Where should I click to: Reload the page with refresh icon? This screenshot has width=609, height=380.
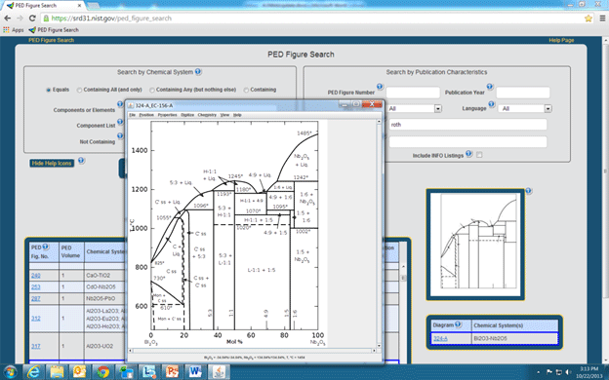pyautogui.click(x=32, y=19)
